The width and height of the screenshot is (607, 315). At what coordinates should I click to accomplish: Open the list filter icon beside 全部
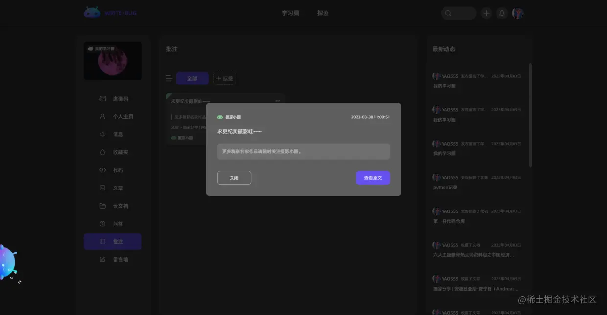coord(169,78)
